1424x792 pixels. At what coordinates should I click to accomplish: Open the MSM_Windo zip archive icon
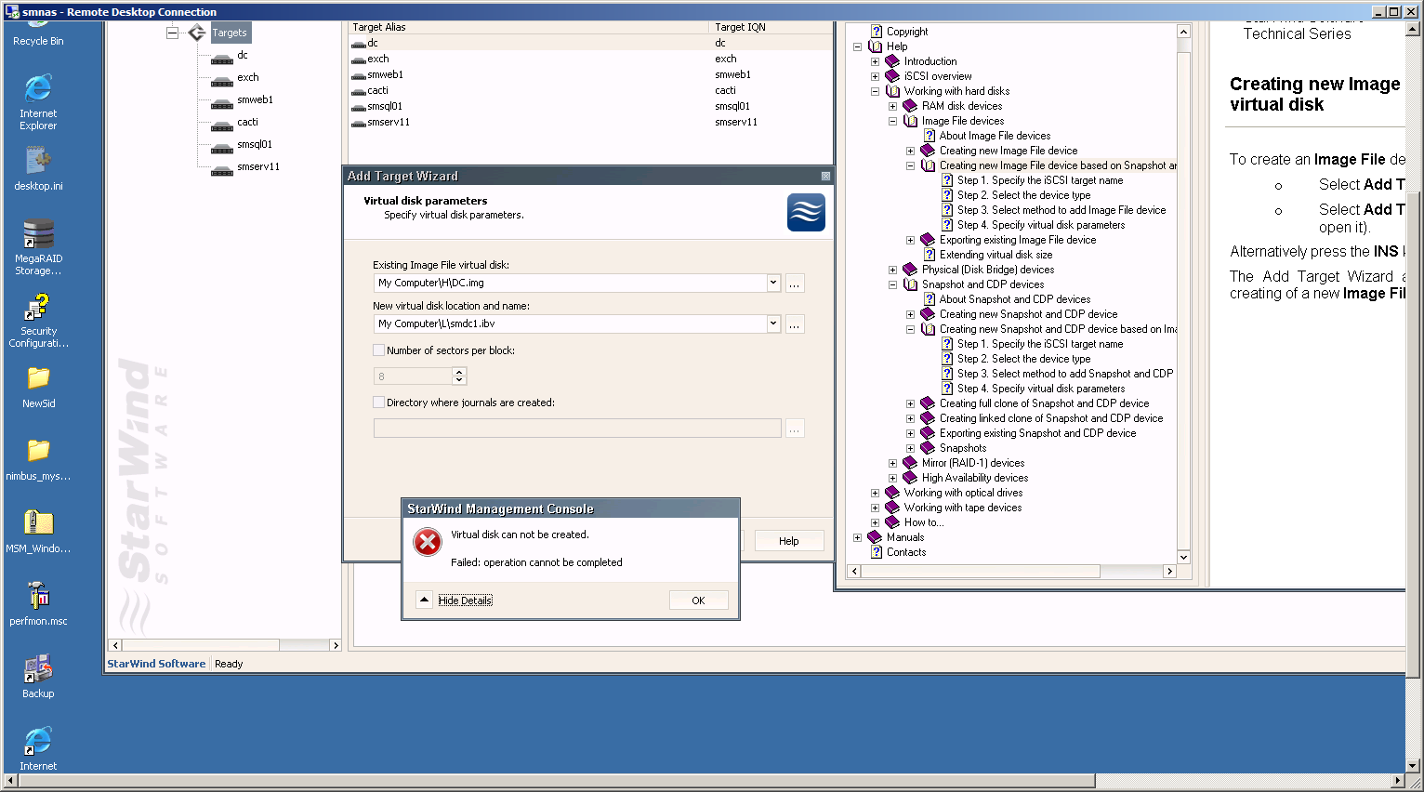[x=38, y=532]
